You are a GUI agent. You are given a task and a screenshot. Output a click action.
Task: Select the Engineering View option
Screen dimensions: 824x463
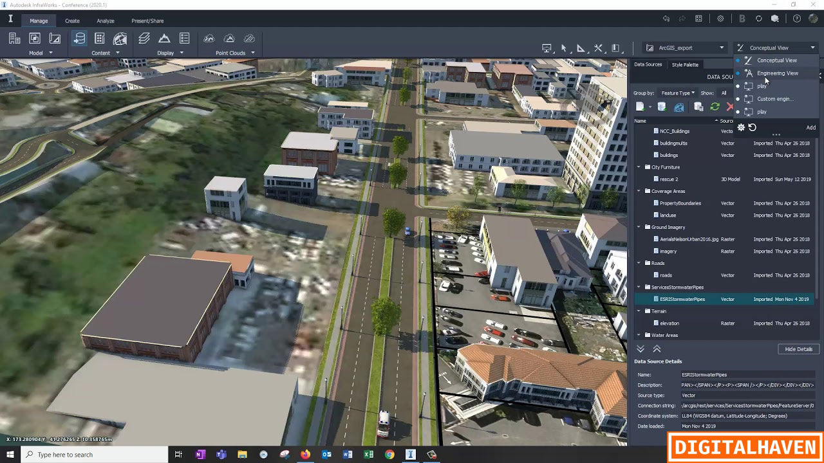pyautogui.click(x=776, y=73)
